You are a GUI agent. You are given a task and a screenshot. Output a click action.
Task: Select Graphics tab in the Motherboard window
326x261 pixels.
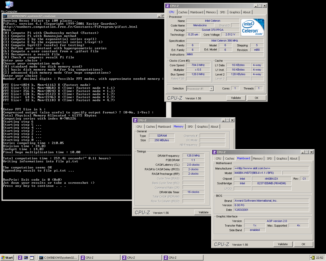[281, 159]
